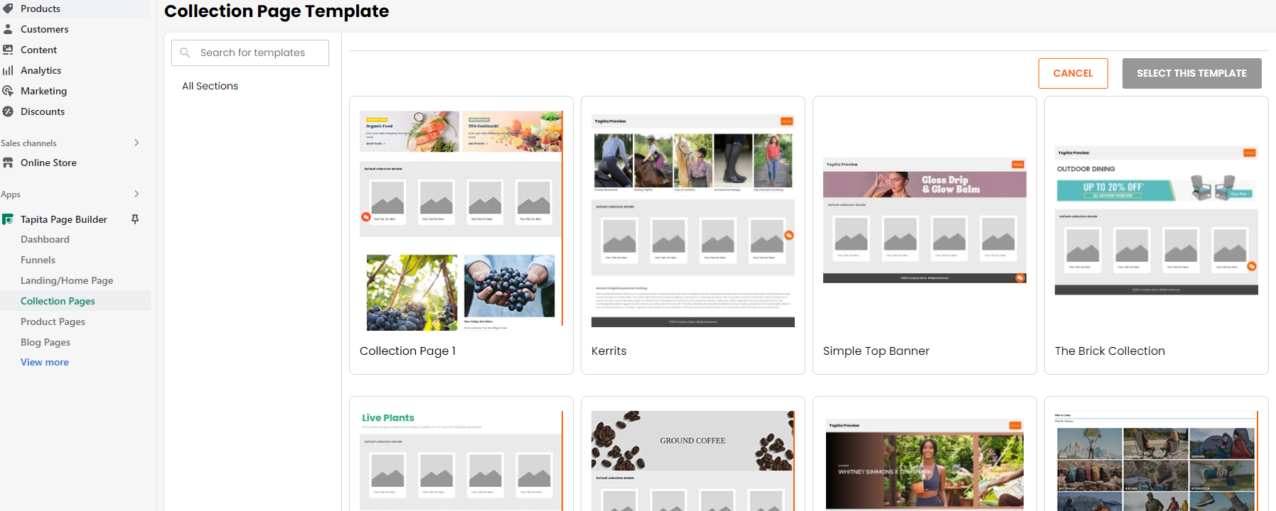1276x511 pixels.
Task: Select the Simple Top Banner template thumbnail
Action: (x=925, y=220)
